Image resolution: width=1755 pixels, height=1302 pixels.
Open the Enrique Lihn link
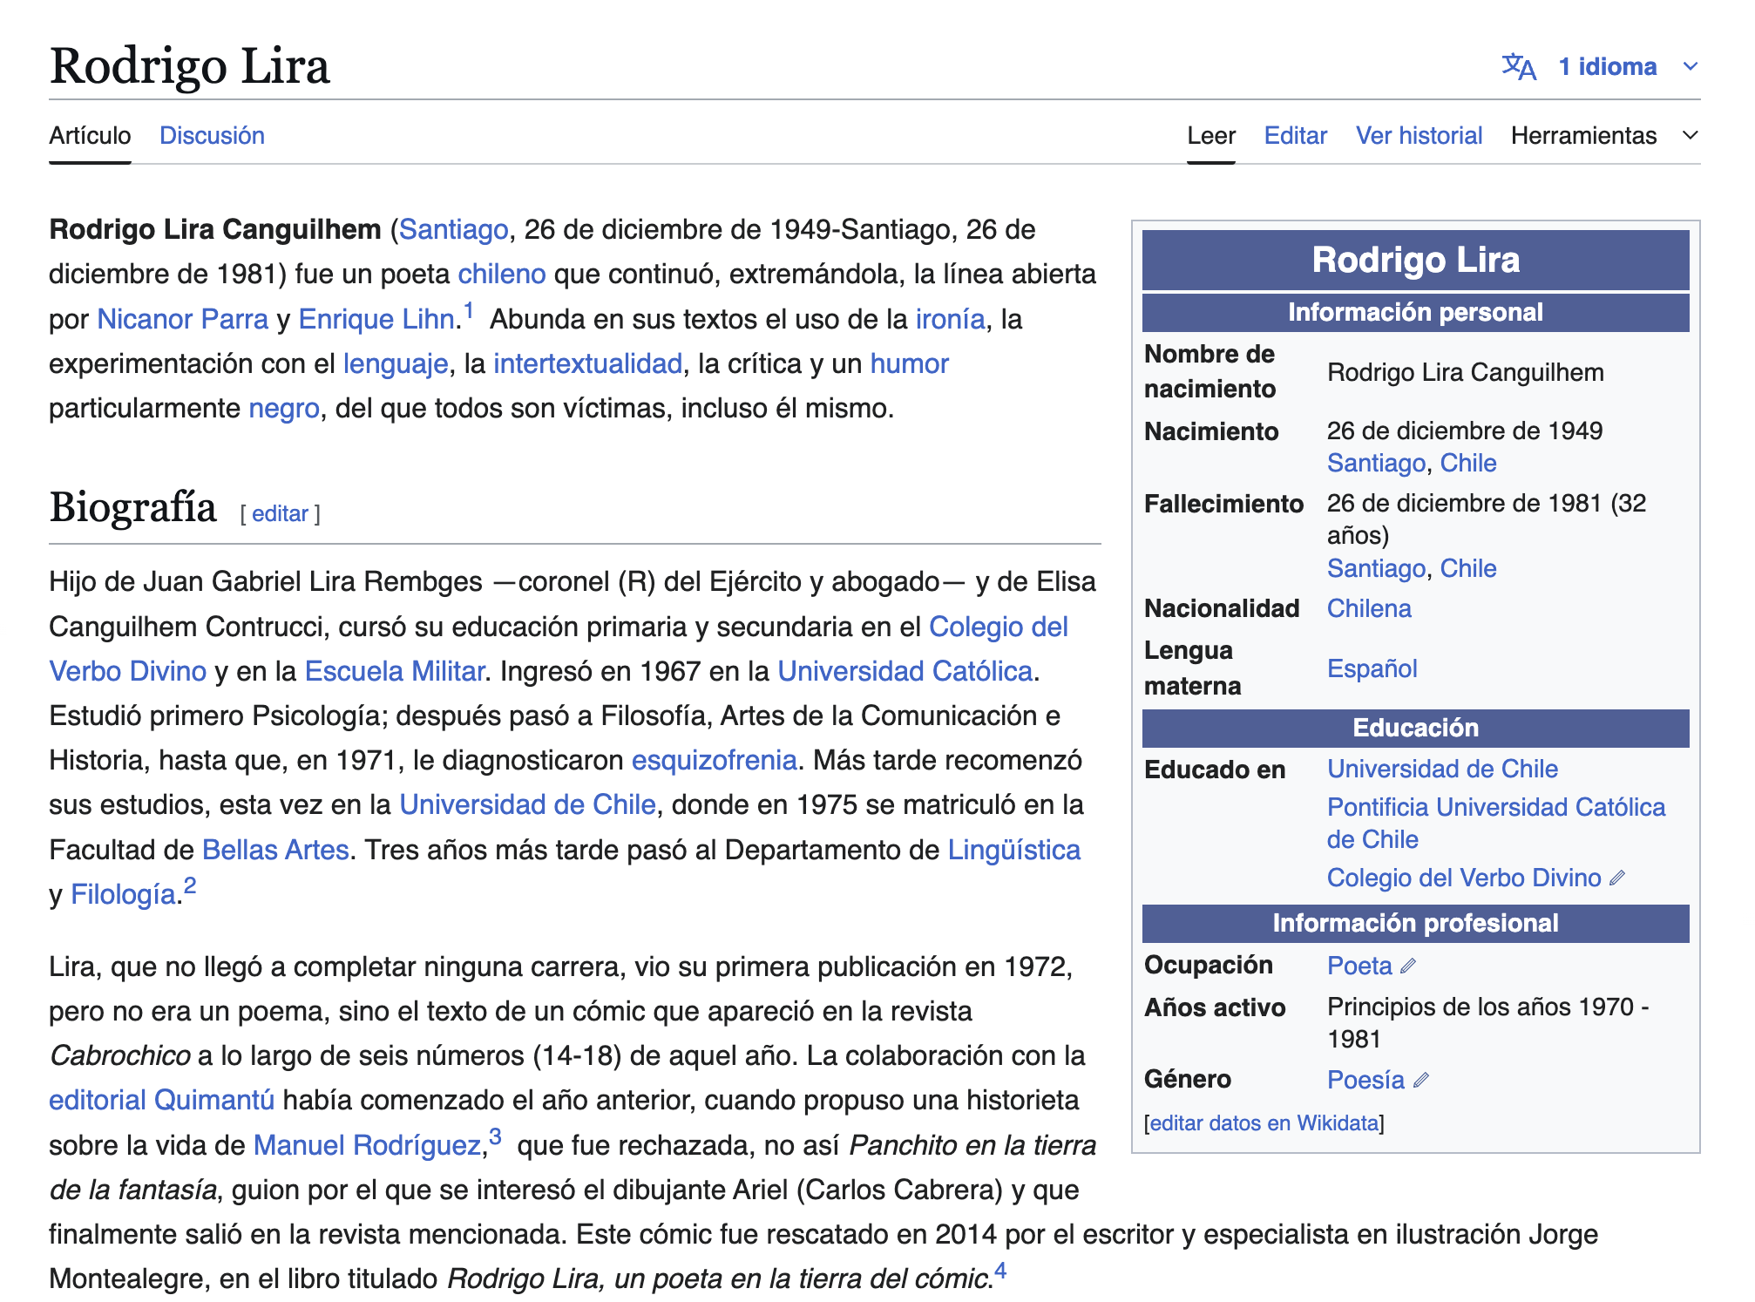tap(376, 320)
